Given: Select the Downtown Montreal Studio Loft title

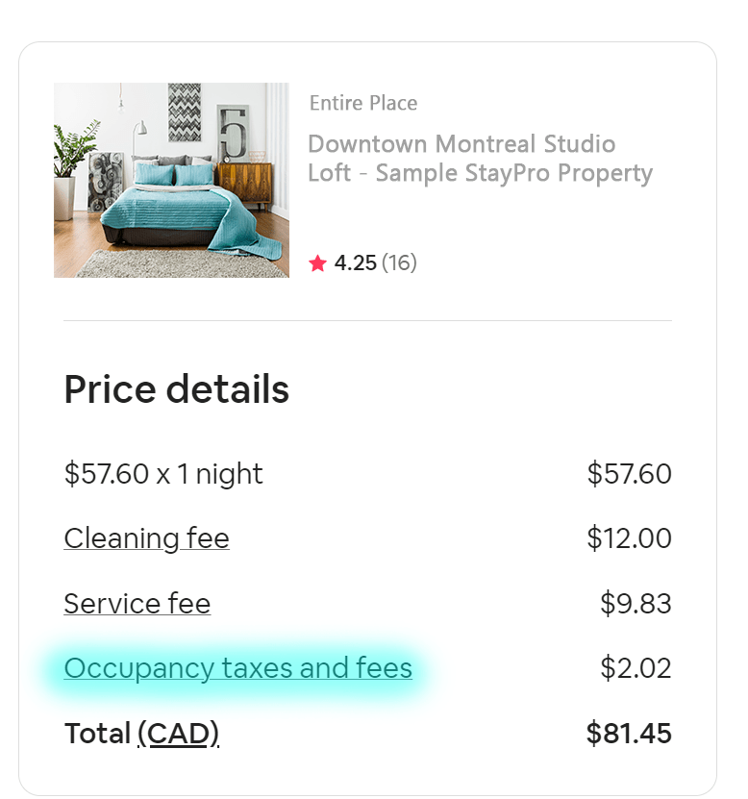Looking at the screenshot, I should pos(480,159).
